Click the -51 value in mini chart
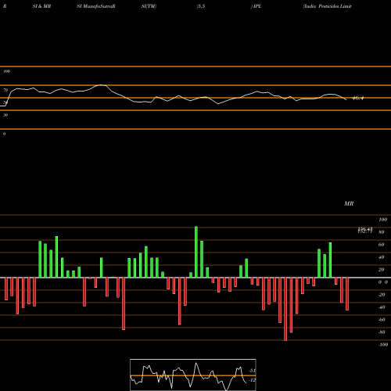This screenshot has height=391, width=391. [252, 371]
